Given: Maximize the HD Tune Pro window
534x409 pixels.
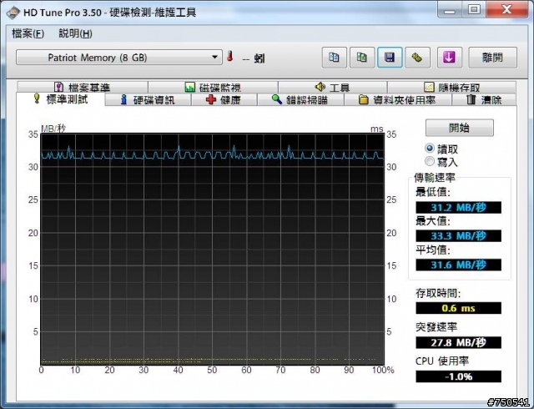Looking at the screenshot, I should [x=474, y=10].
